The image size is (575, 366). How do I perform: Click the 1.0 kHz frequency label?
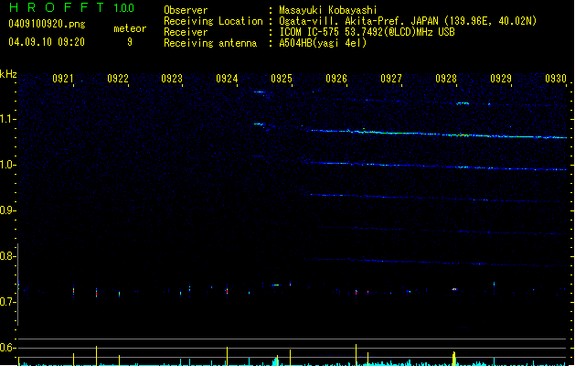click(7, 165)
